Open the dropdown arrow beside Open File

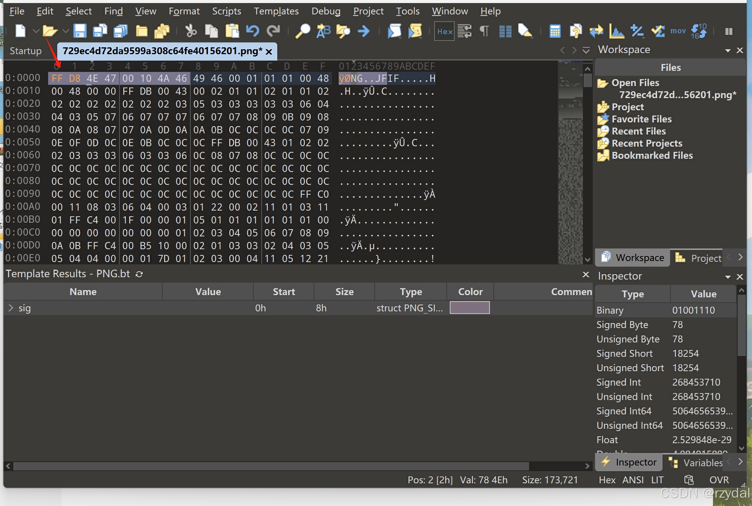click(66, 31)
